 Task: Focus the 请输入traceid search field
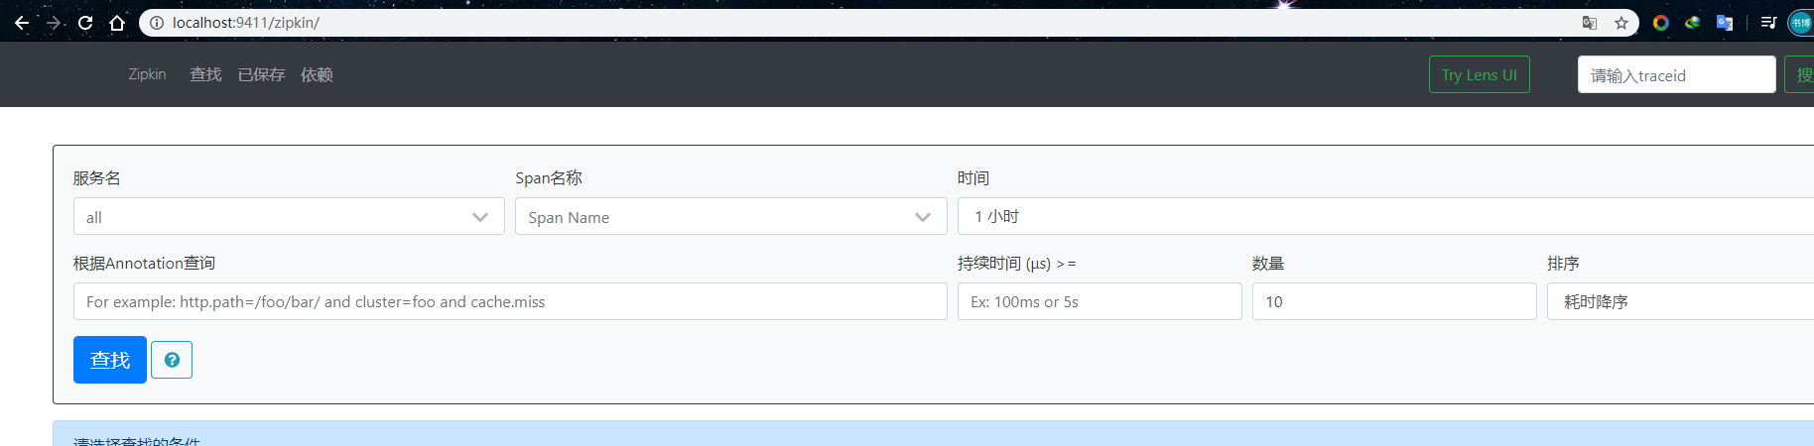click(1676, 74)
